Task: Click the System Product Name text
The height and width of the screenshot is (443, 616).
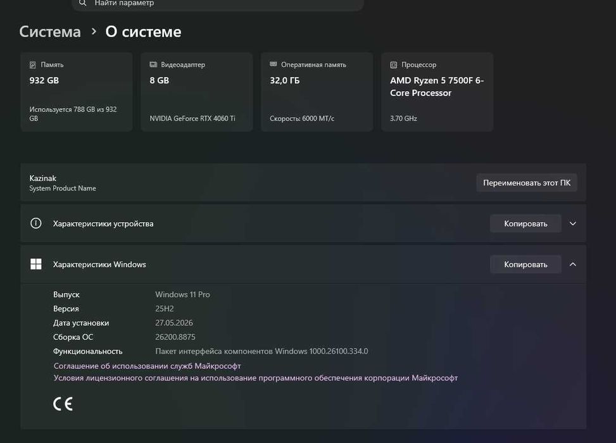Action: tap(63, 188)
